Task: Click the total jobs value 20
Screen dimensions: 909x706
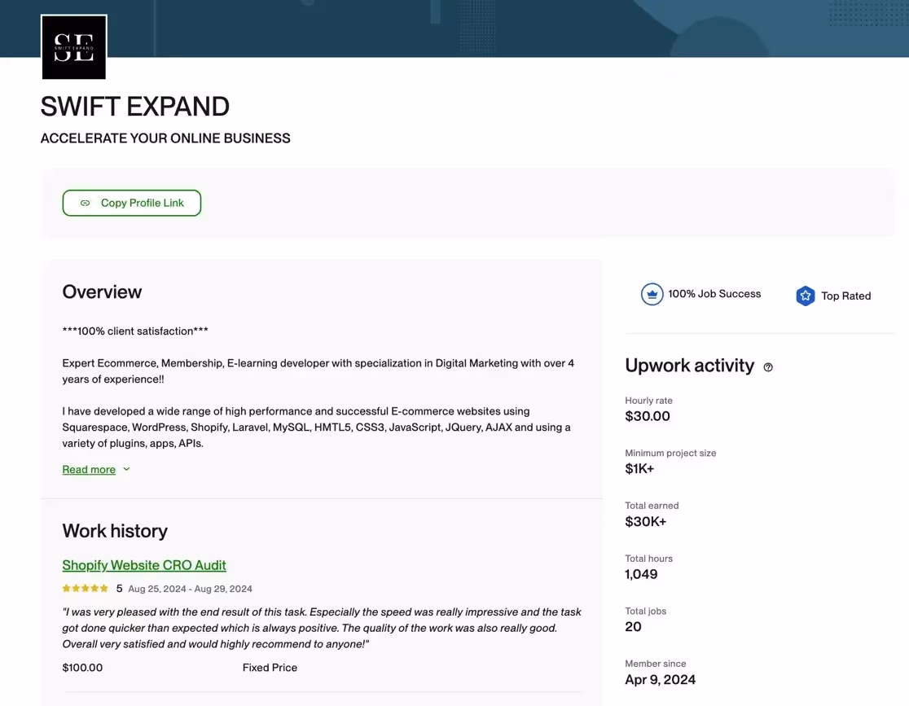Action: pos(633,626)
